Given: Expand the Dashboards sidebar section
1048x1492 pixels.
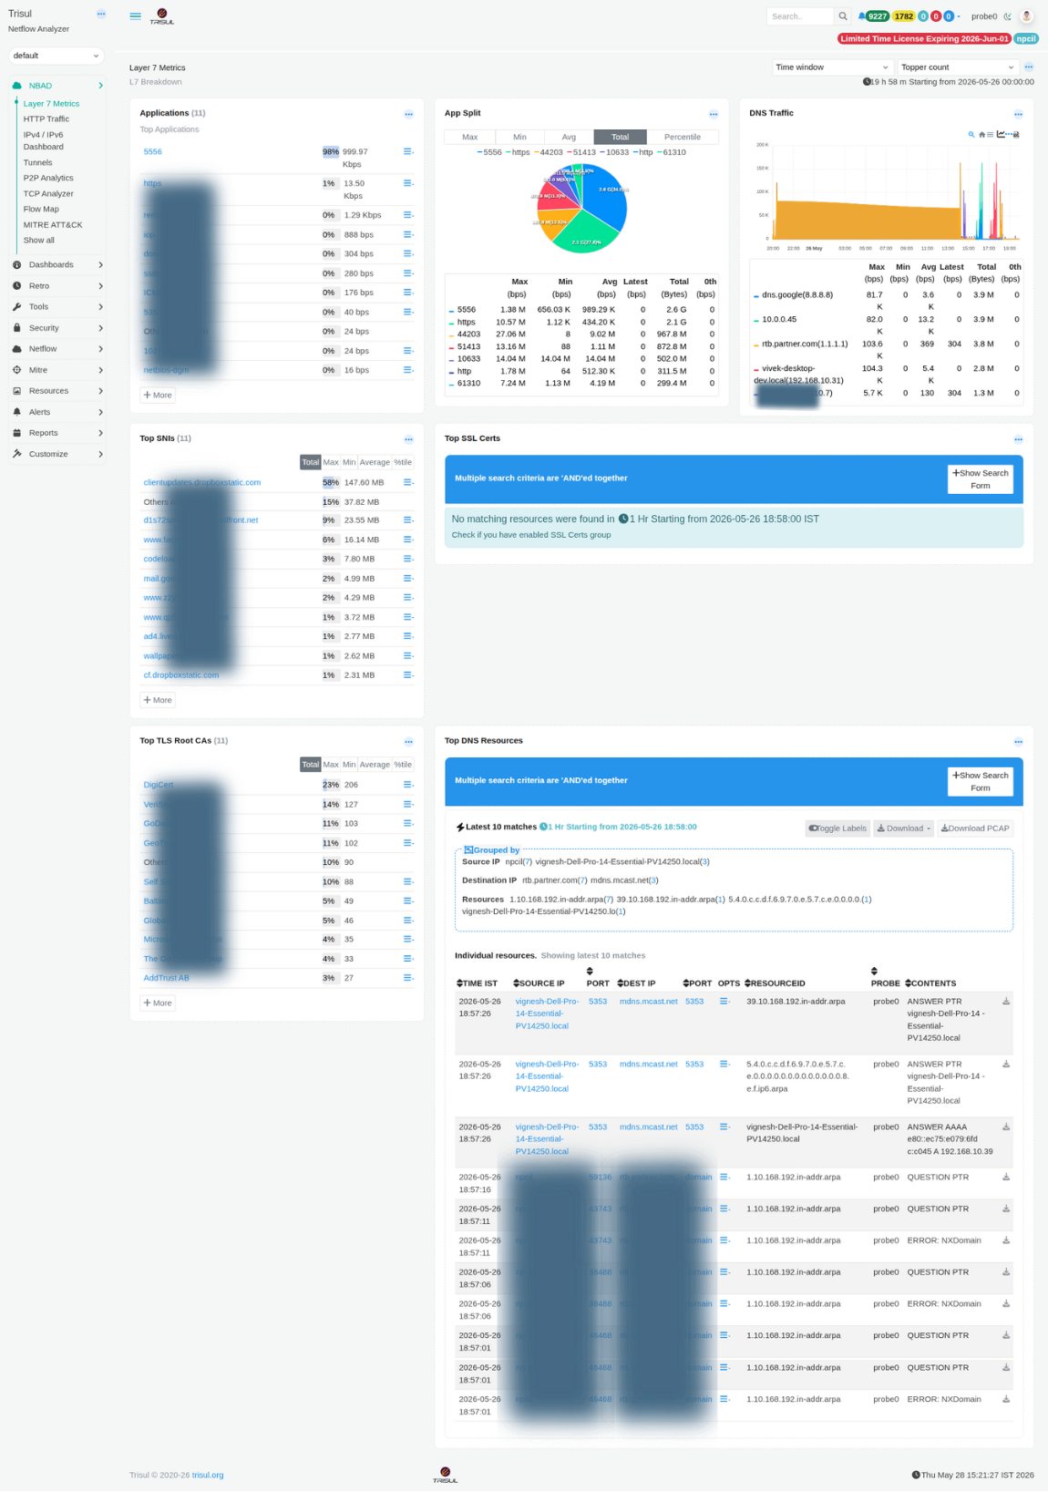Looking at the screenshot, I should pos(57,265).
